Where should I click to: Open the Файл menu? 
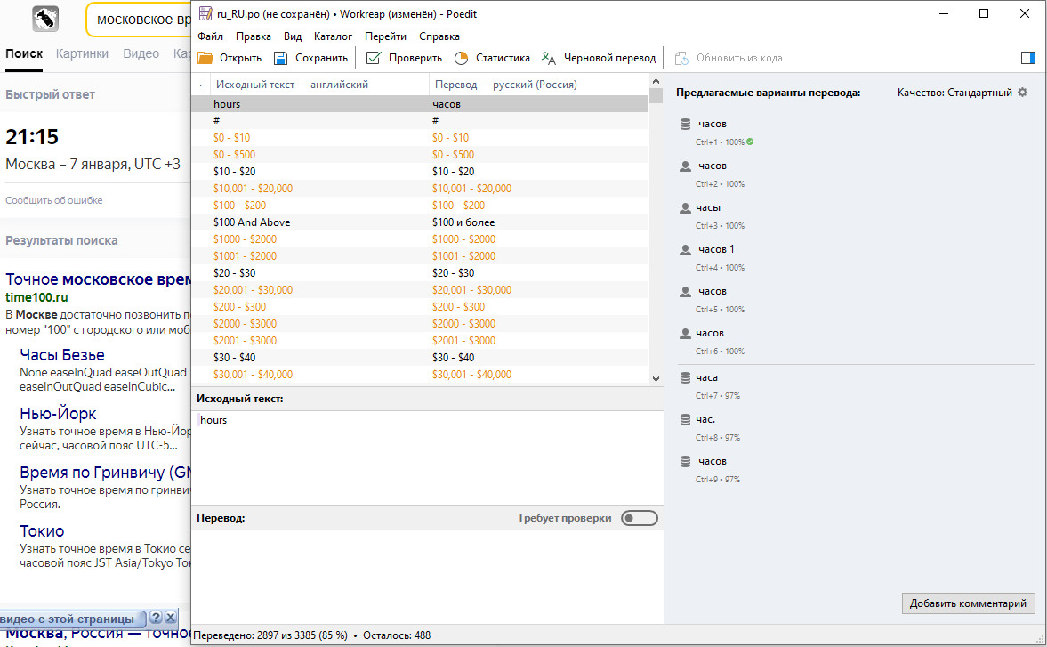(x=211, y=36)
